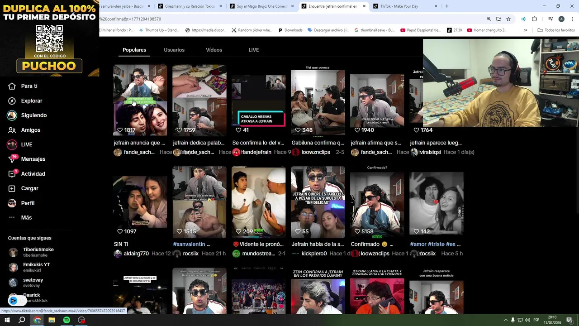The height and width of the screenshot is (326, 579).
Task: Open the browser three-dot menu
Action: pos(572,19)
